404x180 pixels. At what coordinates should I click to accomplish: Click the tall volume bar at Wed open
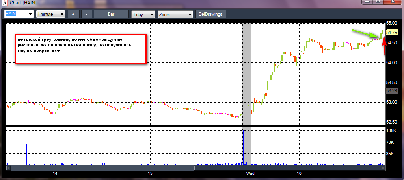243,147
